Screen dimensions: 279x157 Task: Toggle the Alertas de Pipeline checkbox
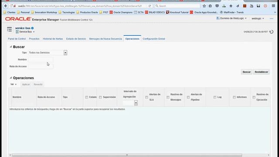point(188,97)
